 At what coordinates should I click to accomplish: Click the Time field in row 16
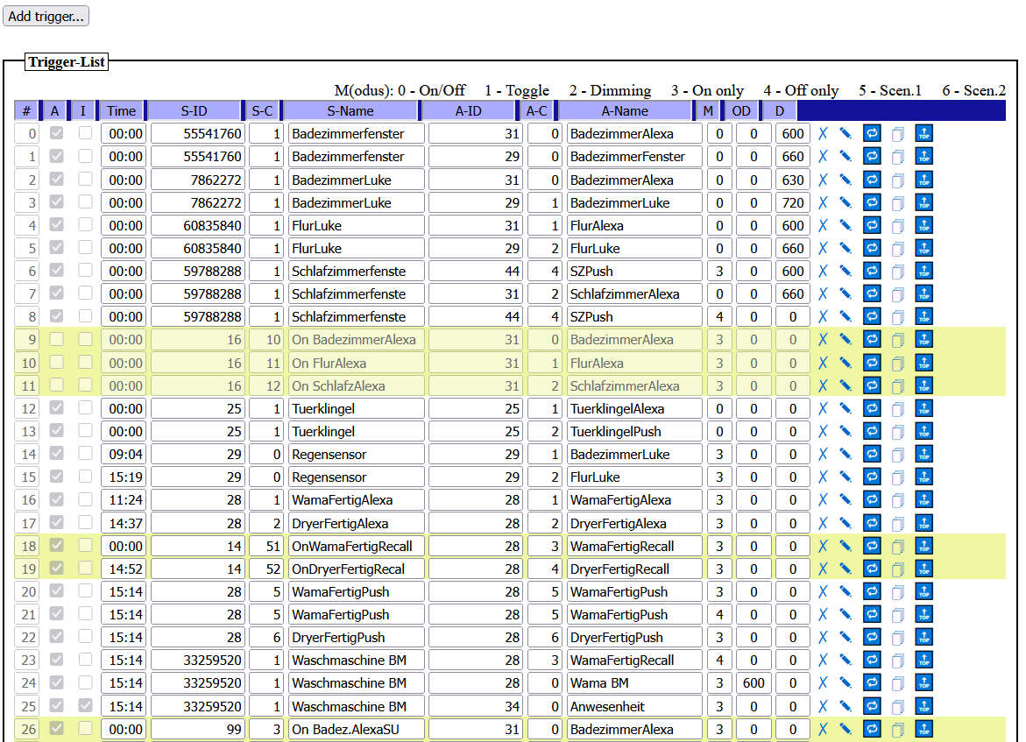pos(124,500)
